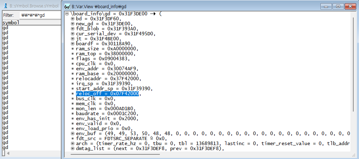
Task: Click the glasses icon in Var.View title bar
Action: coord(67,6)
